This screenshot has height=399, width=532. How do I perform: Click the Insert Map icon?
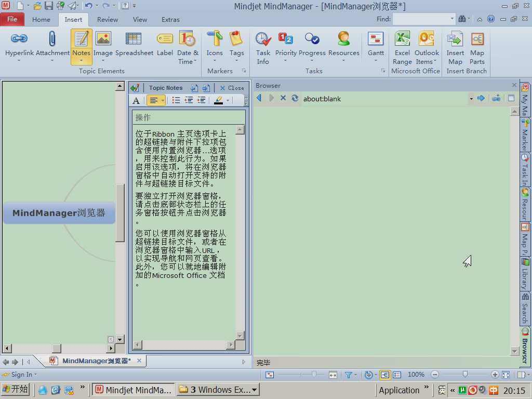(x=455, y=38)
